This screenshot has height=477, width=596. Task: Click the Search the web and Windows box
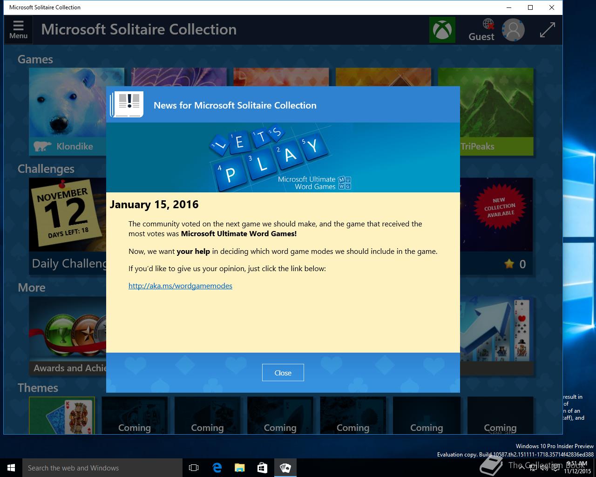coord(102,468)
